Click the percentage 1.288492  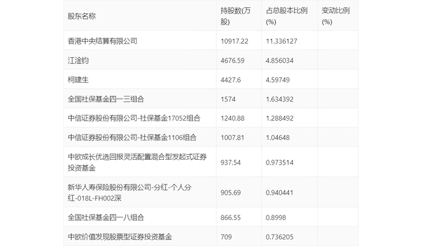point(280,118)
